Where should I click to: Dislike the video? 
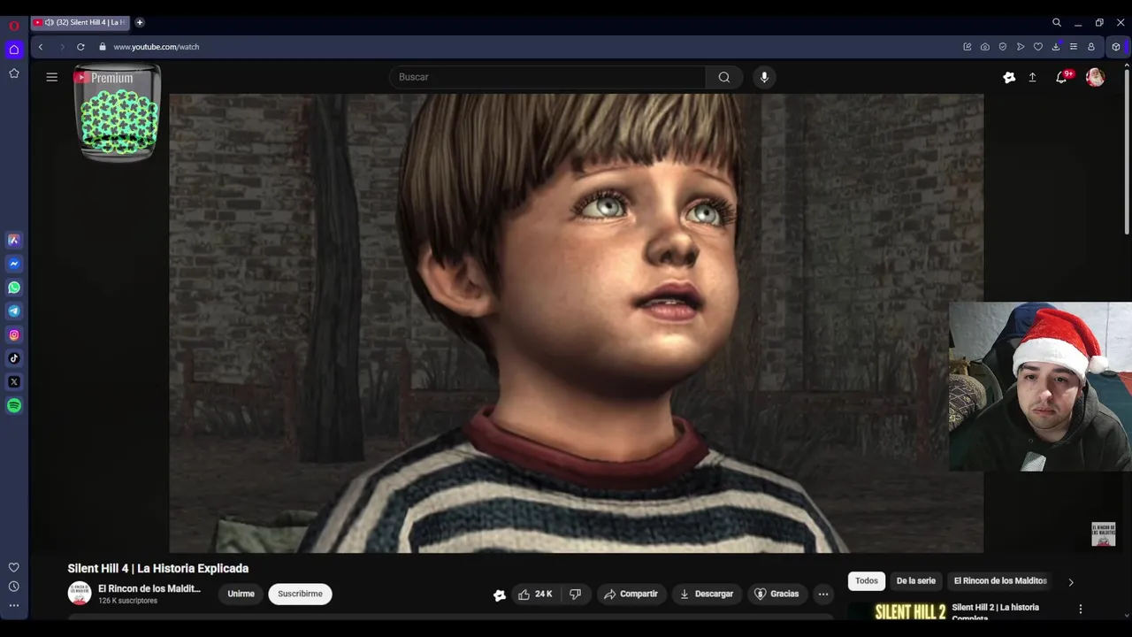pyautogui.click(x=576, y=594)
